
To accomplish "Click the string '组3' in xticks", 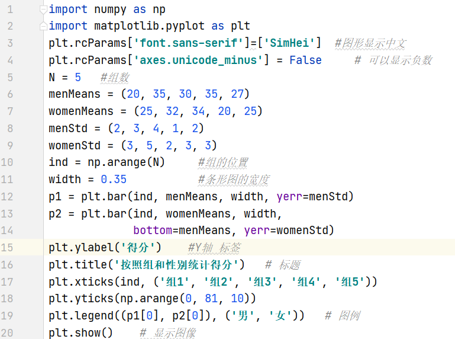I will [262, 282].
